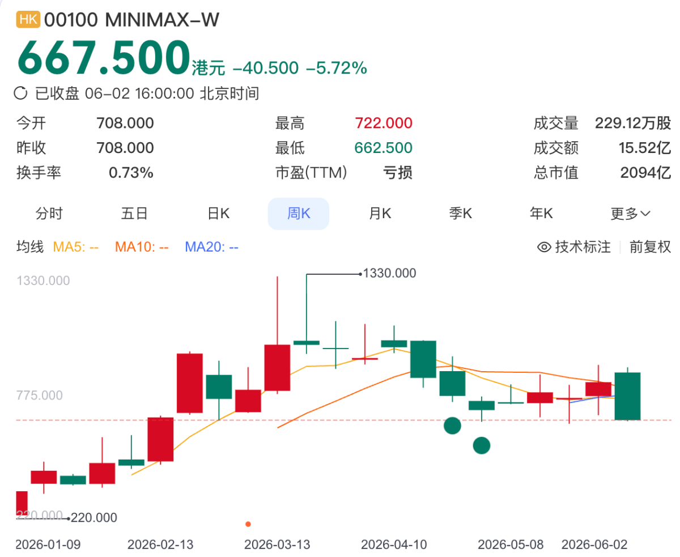Switch to the 五日 tab
This screenshot has width=680, height=557.
tap(134, 214)
